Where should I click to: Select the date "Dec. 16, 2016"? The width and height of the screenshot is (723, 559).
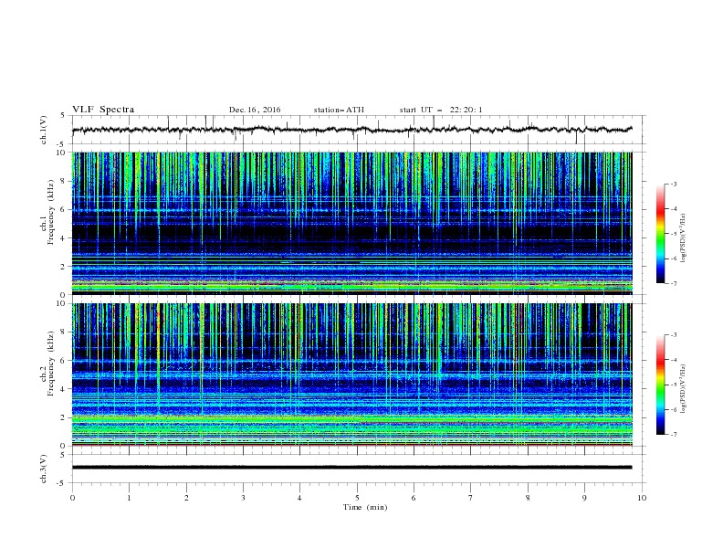pos(255,110)
